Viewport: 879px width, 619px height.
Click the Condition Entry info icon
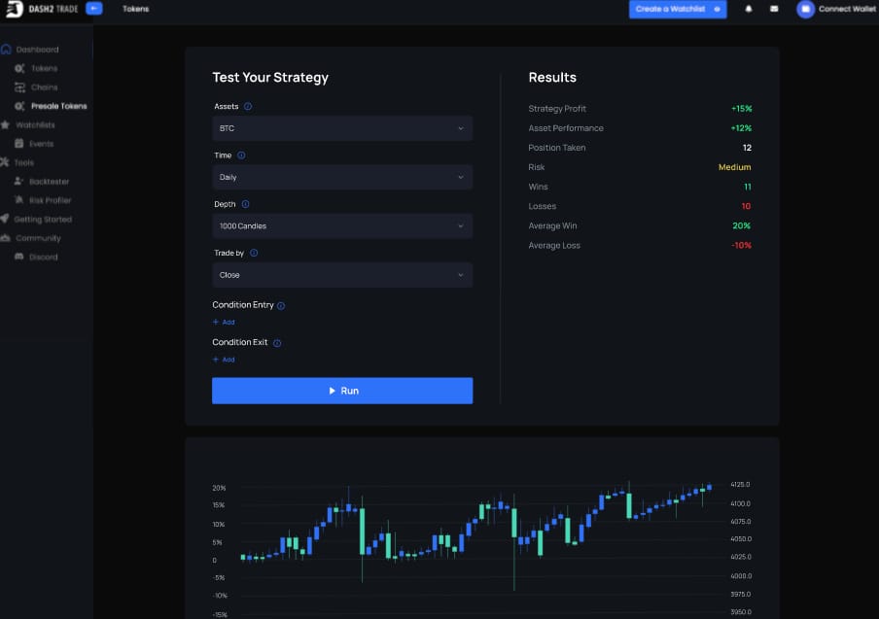(281, 306)
